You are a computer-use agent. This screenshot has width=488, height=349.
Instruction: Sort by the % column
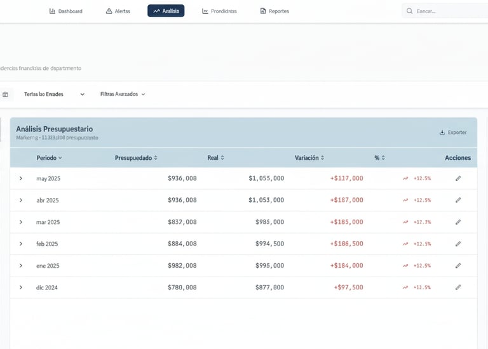pyautogui.click(x=379, y=158)
